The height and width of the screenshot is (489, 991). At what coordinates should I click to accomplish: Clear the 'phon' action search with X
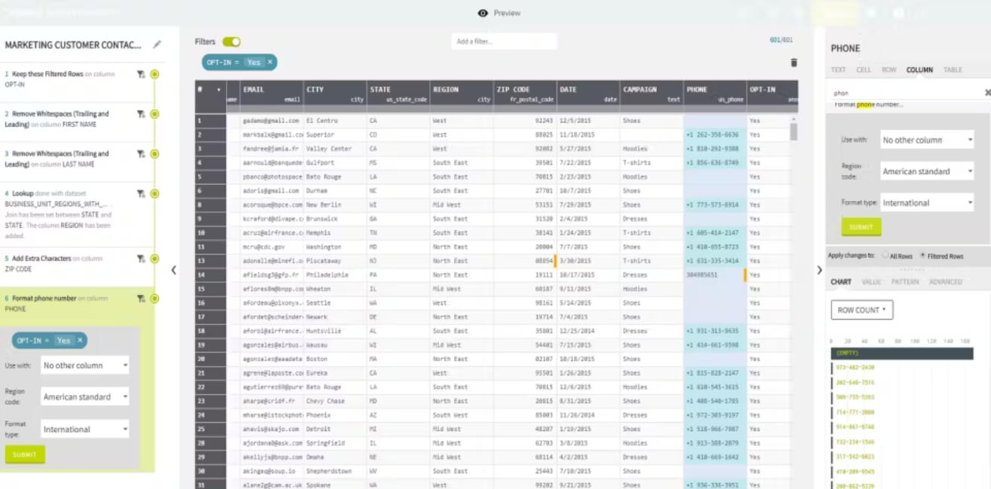pos(987,93)
